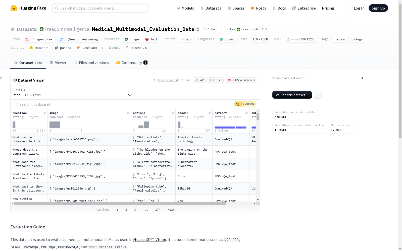The height and width of the screenshot is (251, 402).
Task: Switch to the Dataset card tab
Action: [x=28, y=63]
